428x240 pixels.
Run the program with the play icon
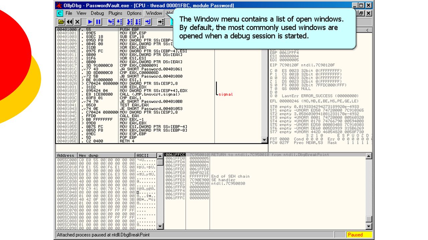click(x=90, y=22)
